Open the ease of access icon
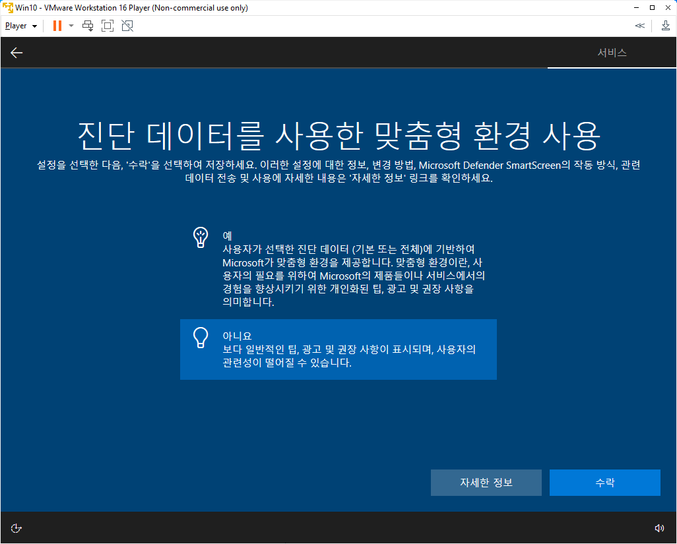The image size is (677, 544). [x=16, y=528]
